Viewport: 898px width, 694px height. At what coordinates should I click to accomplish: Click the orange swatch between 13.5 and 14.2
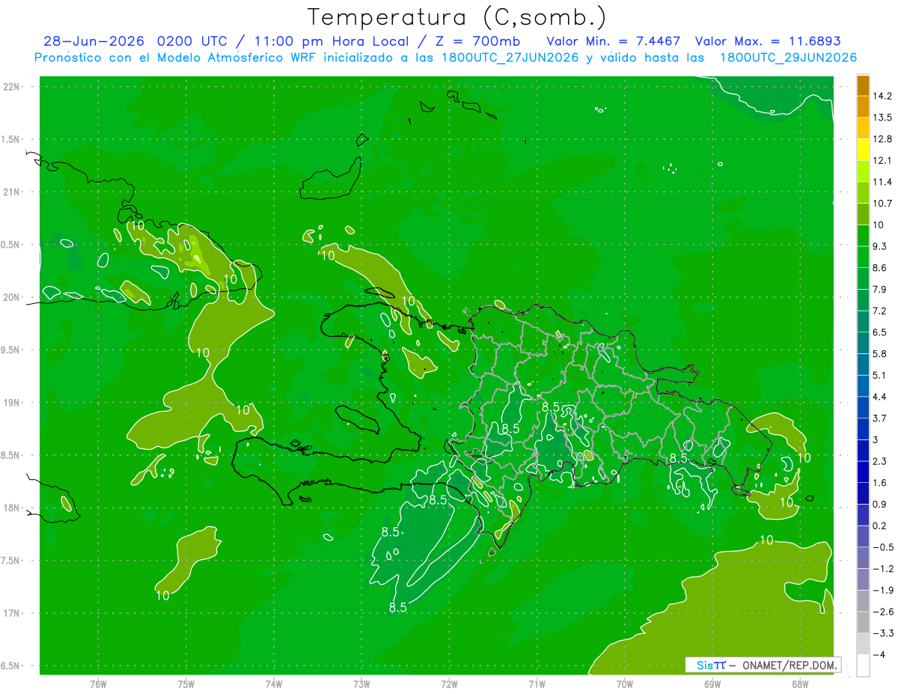pyautogui.click(x=863, y=107)
